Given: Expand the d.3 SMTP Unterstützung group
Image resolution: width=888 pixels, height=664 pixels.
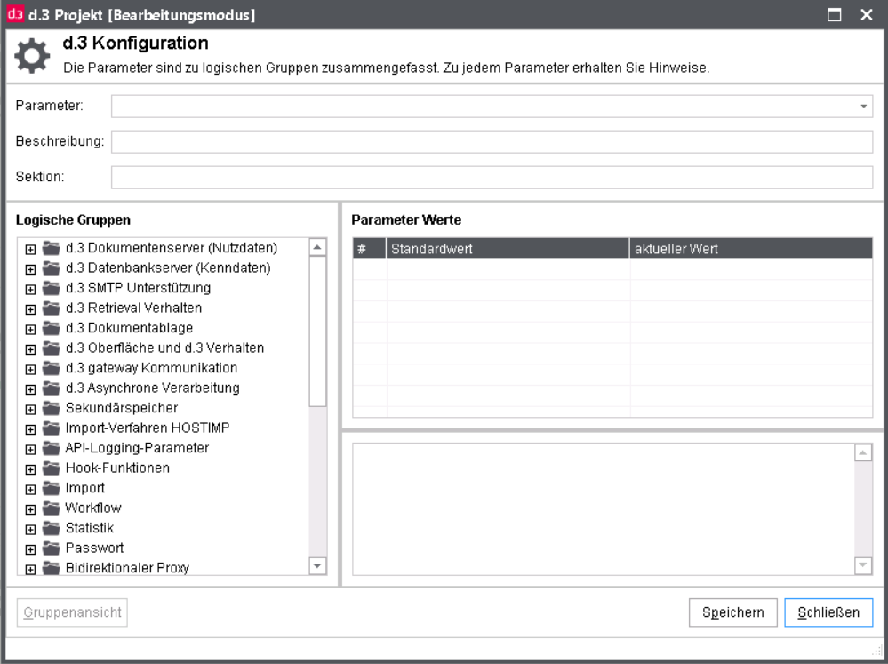Looking at the screenshot, I should [30, 290].
